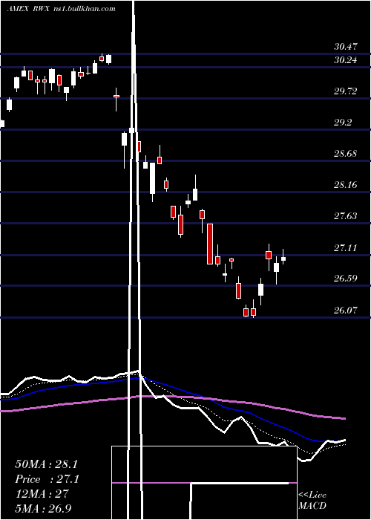Image resolution: width=371 pixels, height=520 pixels.
Task: Click the 28.16 price level label
Action: (x=346, y=185)
